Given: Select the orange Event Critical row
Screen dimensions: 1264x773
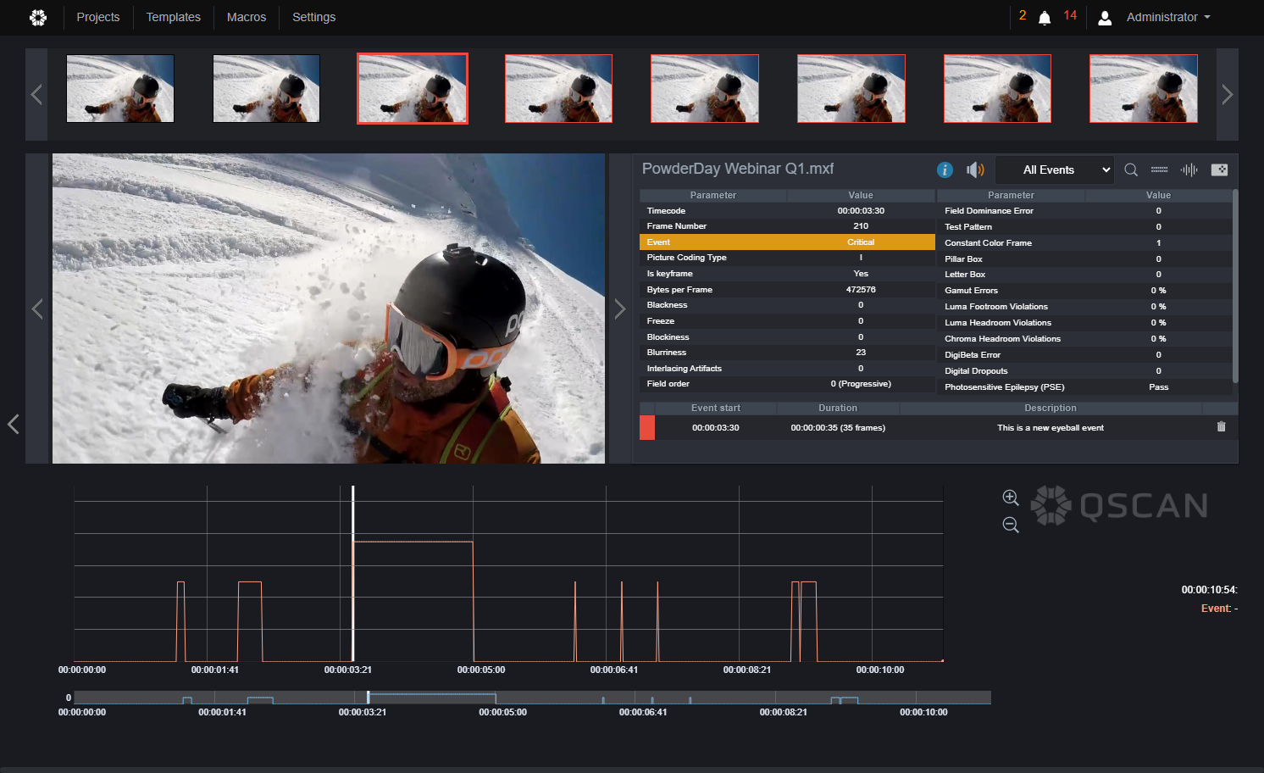Looking at the screenshot, I should click(x=787, y=242).
